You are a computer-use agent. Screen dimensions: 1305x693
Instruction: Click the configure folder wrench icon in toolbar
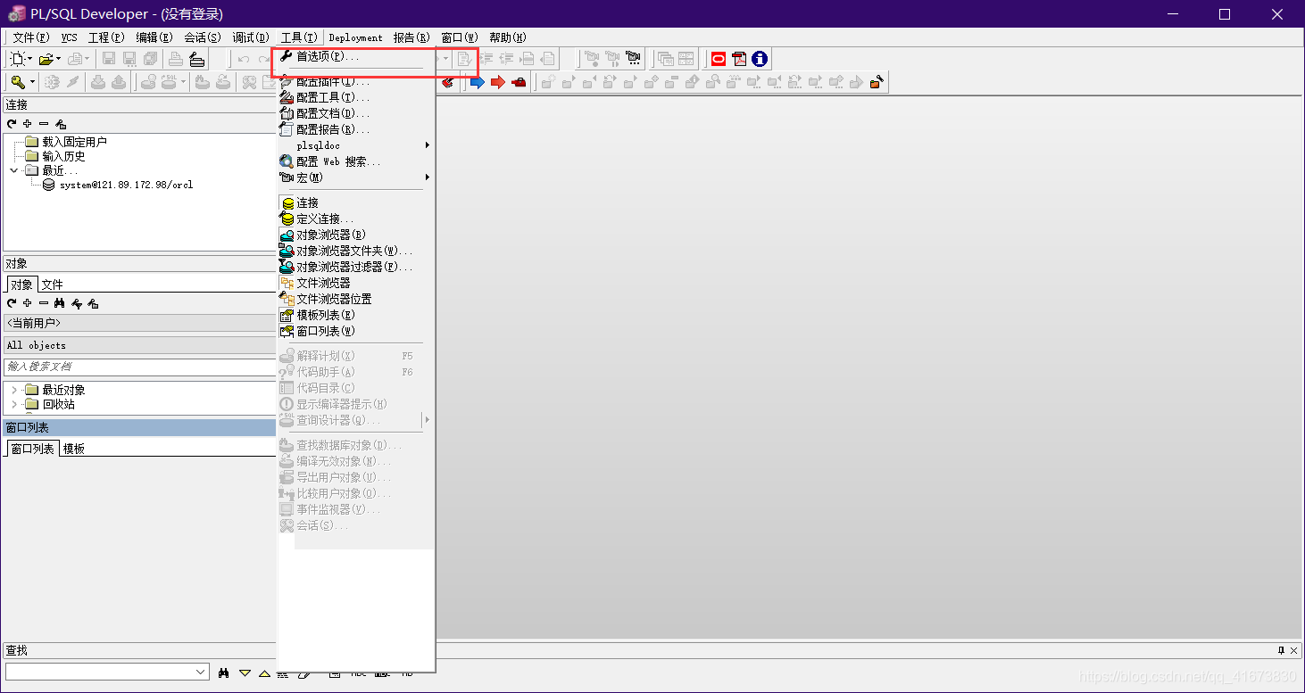877,82
